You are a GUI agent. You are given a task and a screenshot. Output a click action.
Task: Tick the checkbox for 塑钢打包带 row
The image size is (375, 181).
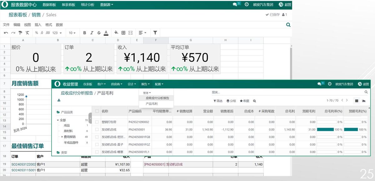(97, 122)
